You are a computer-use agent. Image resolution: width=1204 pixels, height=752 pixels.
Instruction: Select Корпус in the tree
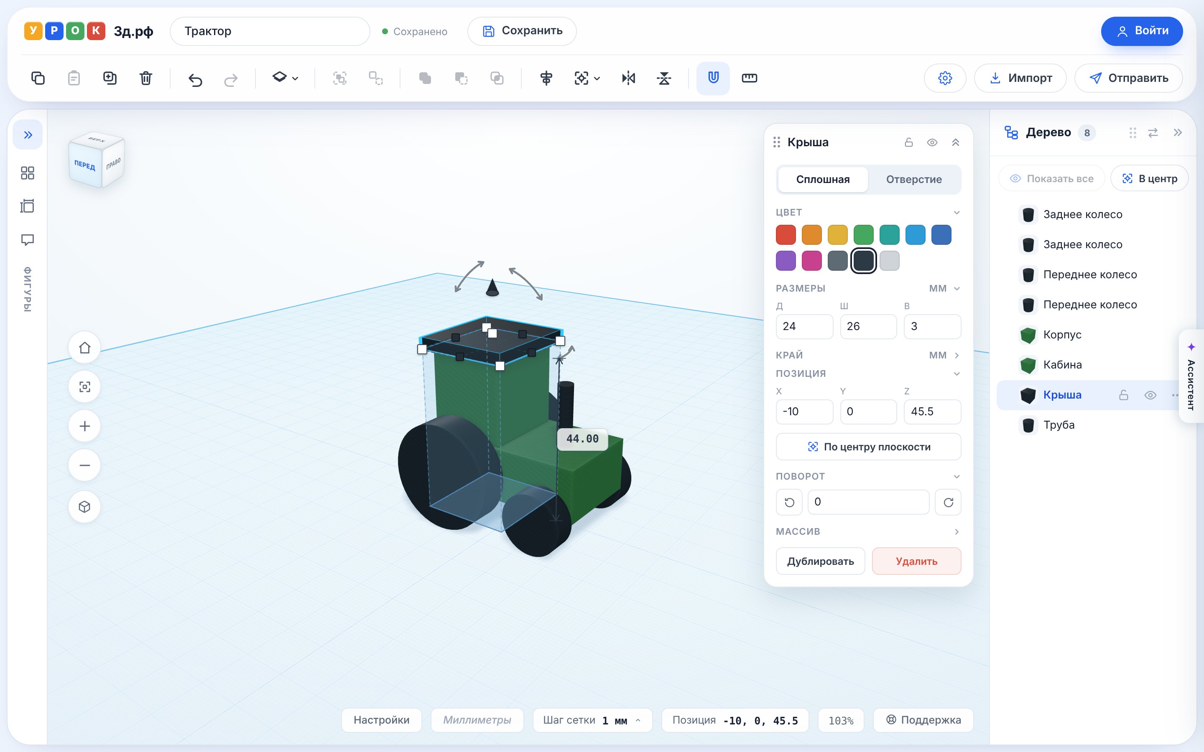point(1092,335)
